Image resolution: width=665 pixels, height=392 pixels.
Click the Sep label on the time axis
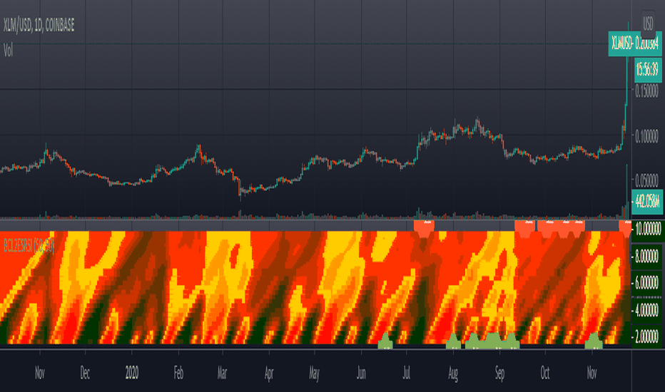[499, 373]
